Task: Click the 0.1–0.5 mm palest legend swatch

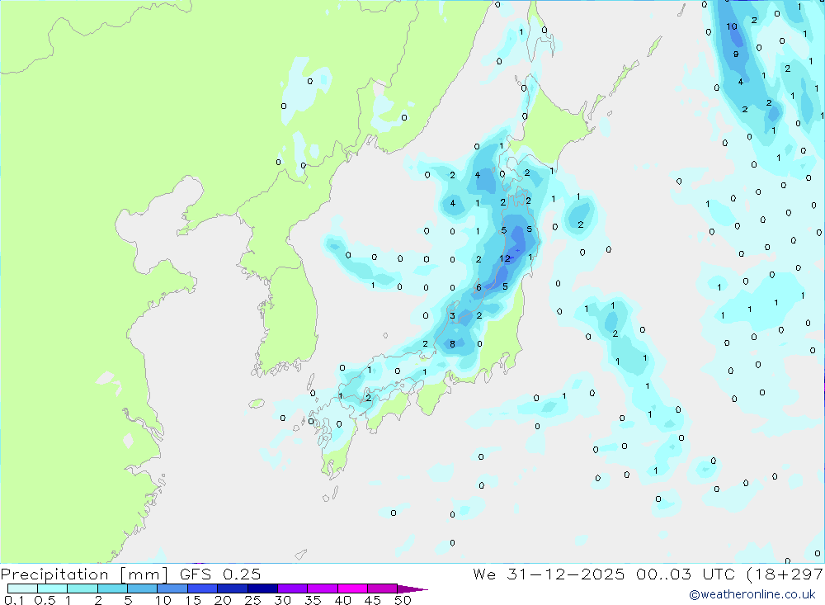Action: pyautogui.click(x=22, y=588)
